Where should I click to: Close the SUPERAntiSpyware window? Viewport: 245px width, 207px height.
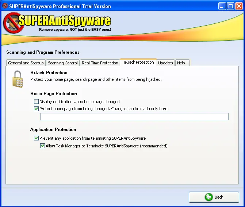click(x=238, y=6)
